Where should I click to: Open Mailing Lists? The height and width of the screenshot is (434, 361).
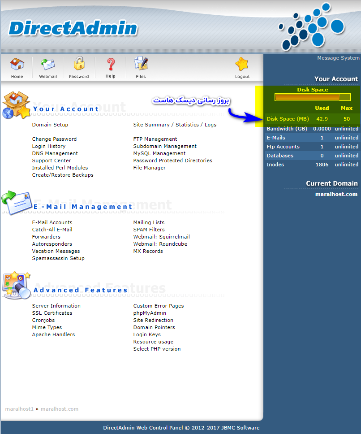149,222
